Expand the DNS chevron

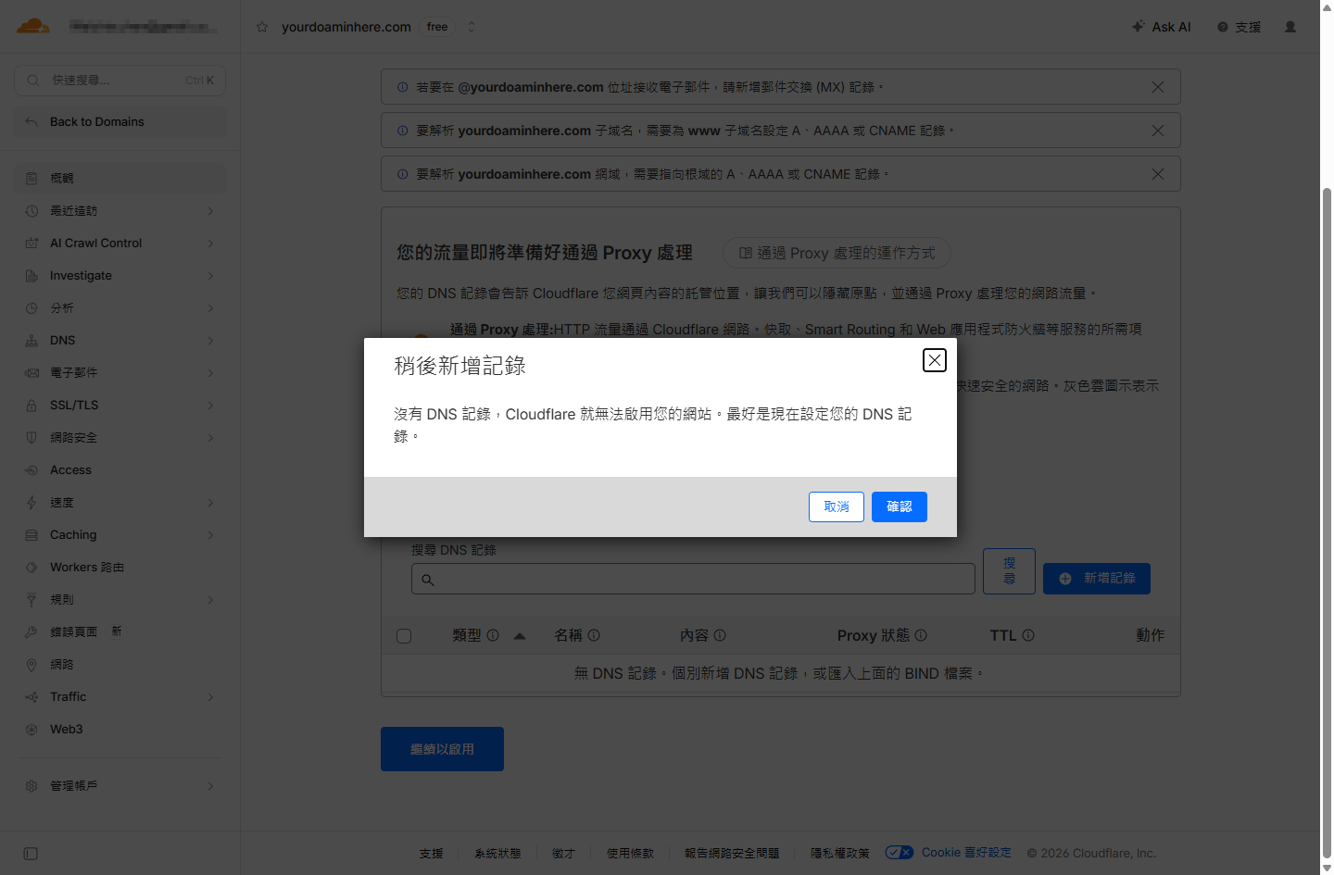[x=210, y=341]
